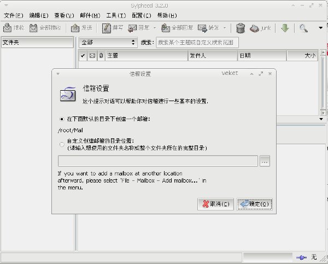This screenshot has height=264, width=328.
Task: Open the 配置(C) menu
Action: click(x=142, y=15)
